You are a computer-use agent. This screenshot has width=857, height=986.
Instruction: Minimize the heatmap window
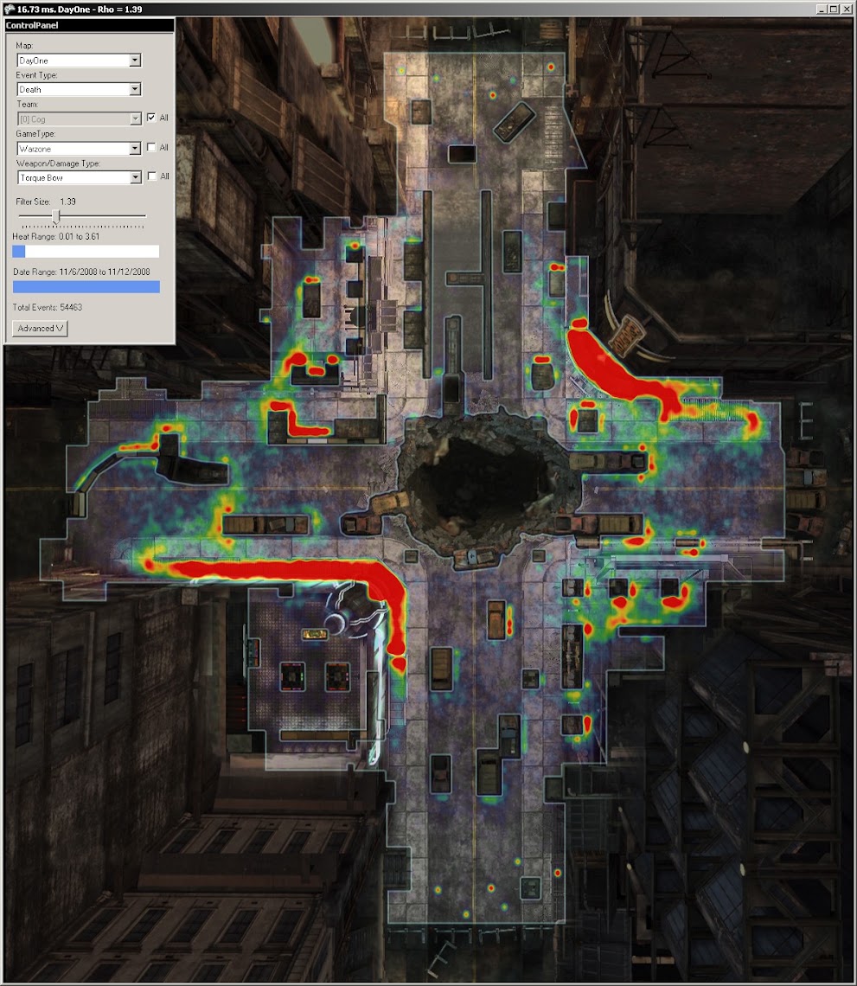click(x=822, y=9)
